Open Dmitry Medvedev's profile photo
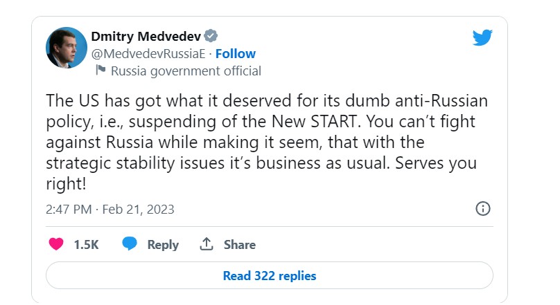Viewport: 560px width, 305px height. (x=67, y=48)
